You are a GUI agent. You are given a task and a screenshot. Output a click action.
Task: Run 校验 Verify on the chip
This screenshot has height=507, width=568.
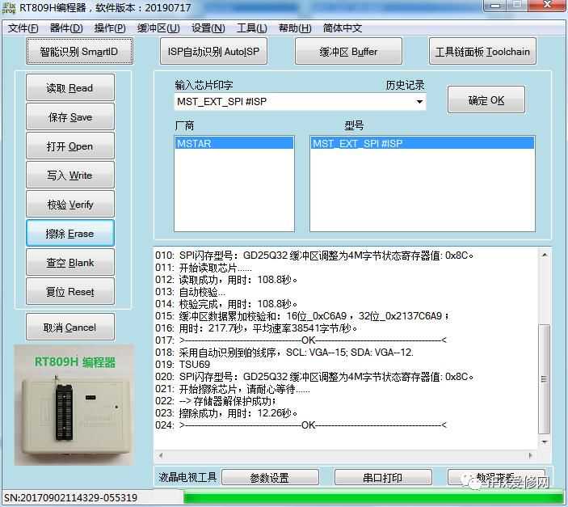69,205
